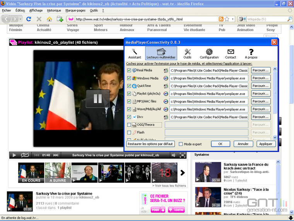This screenshot has height=221, width=294.
Task: Click the Windows Media path field
Action: tap(209, 78)
